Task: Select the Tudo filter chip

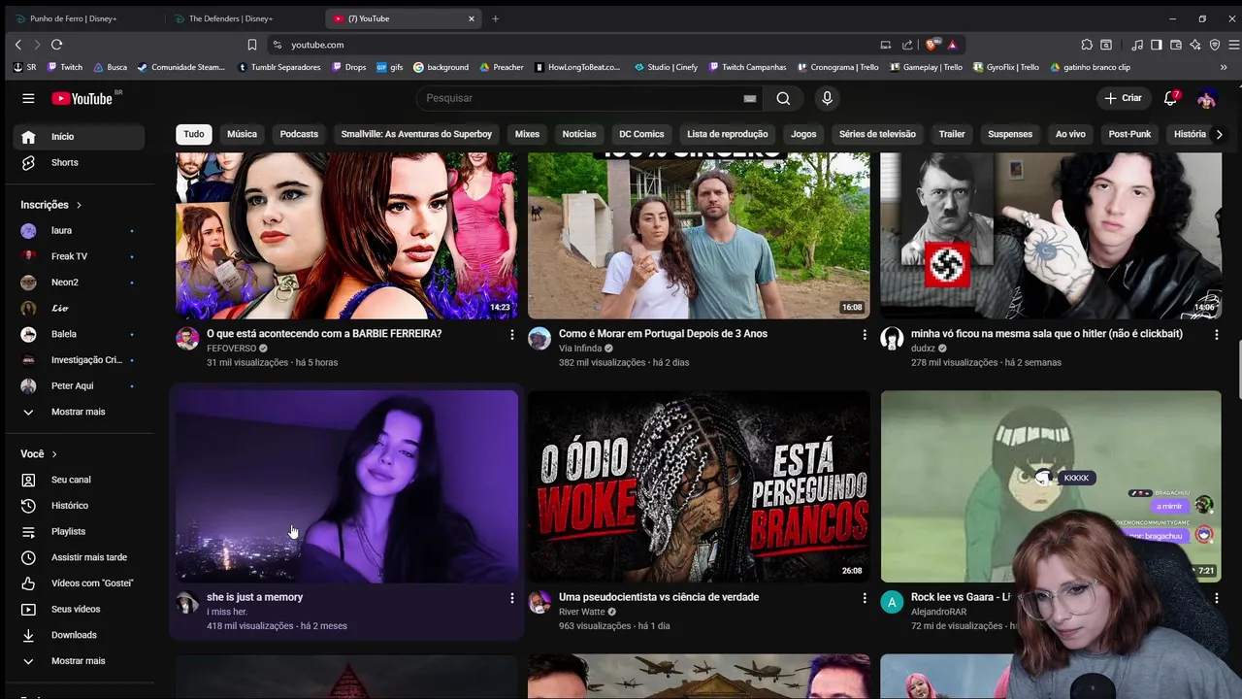Action: click(194, 134)
